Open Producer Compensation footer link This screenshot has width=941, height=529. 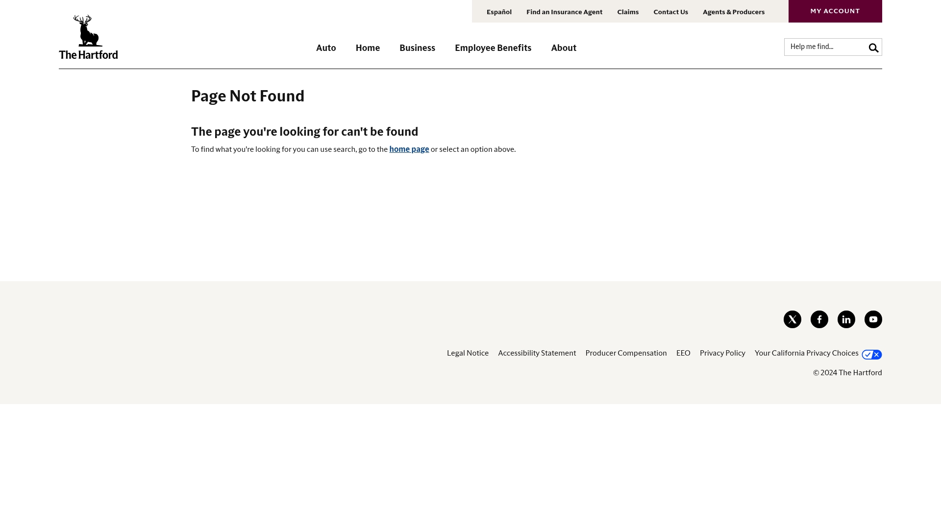(x=626, y=353)
